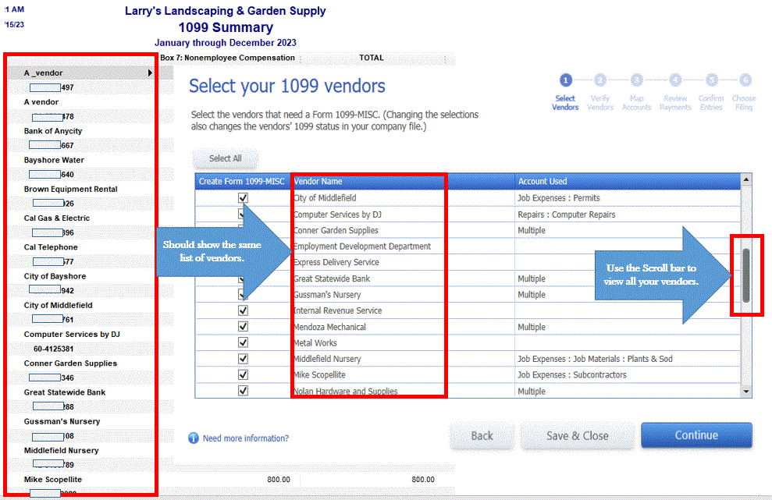The image size is (772, 500).
Task: Click step 4 Review Payments circle
Action: tap(675, 80)
